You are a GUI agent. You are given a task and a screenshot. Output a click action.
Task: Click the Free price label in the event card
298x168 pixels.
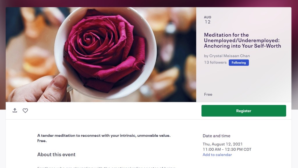208,94
